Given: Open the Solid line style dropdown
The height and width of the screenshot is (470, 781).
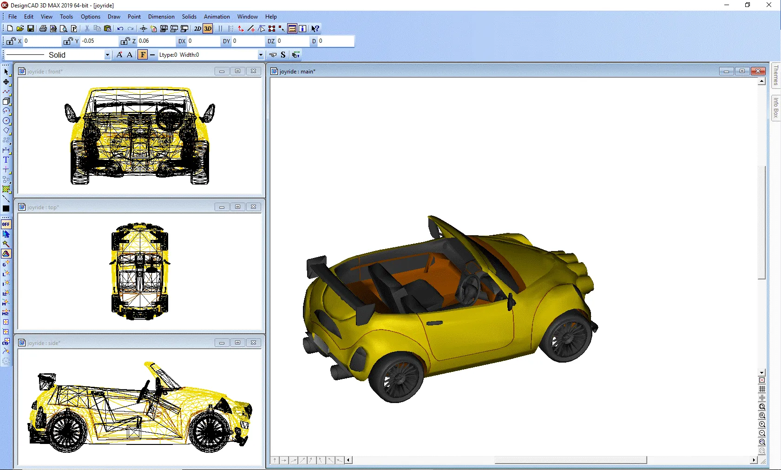Looking at the screenshot, I should pyautogui.click(x=107, y=55).
